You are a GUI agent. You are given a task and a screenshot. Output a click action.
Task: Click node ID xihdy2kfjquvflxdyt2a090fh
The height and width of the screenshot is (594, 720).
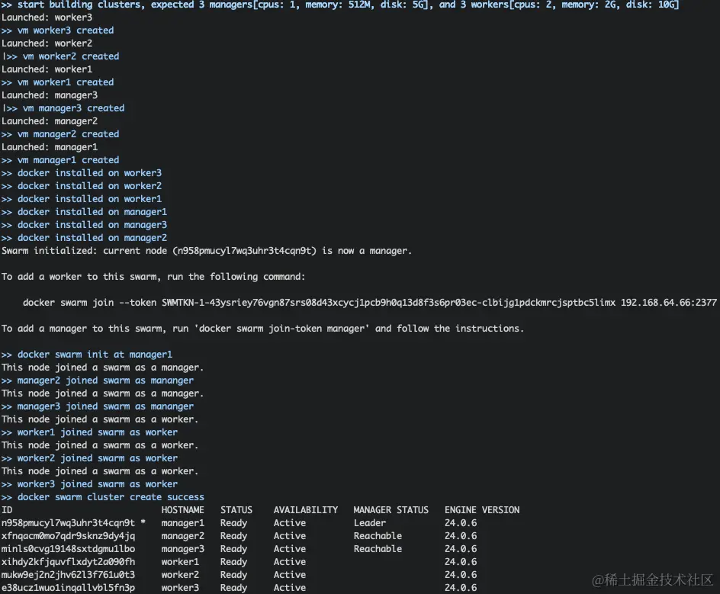click(x=69, y=562)
